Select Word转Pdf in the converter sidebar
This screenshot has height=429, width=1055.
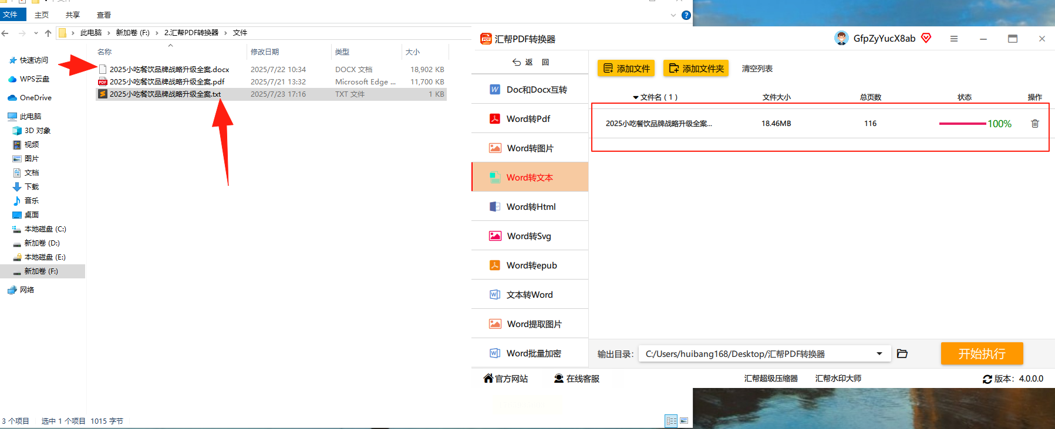coord(530,119)
